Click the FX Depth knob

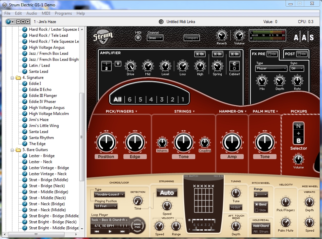[x=280, y=81]
